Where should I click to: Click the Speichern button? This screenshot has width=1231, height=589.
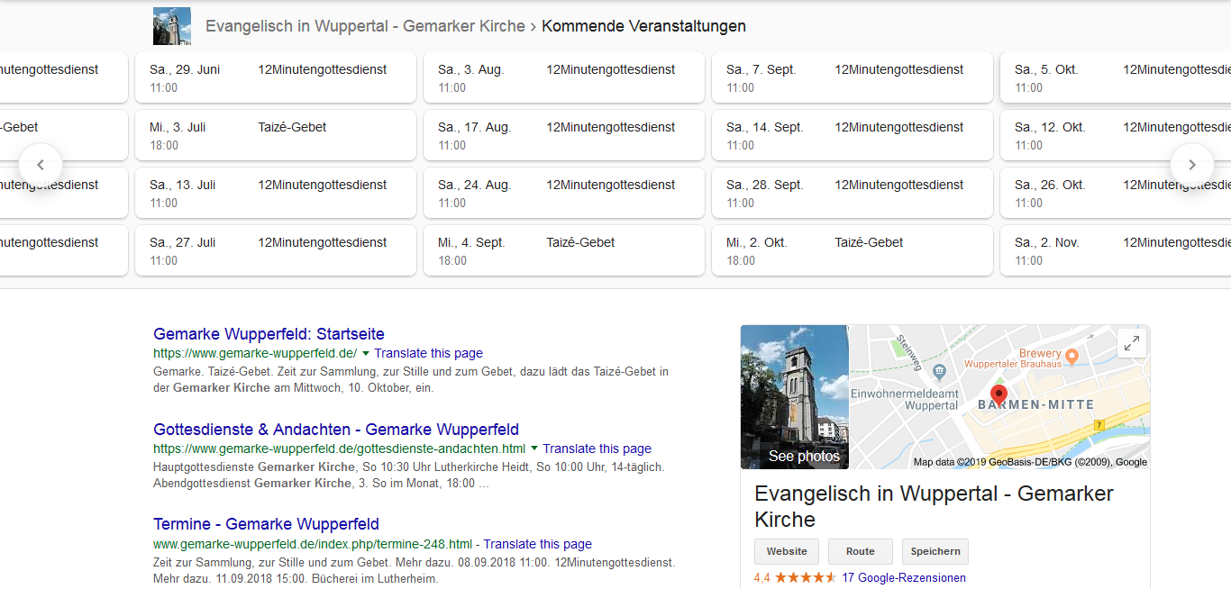(x=935, y=551)
